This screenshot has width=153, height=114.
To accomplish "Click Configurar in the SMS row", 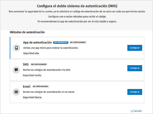I will pos(135,68).
